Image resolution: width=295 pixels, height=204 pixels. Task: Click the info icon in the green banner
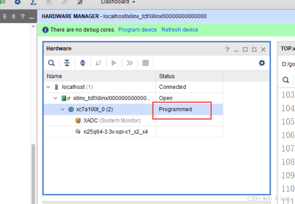click(x=45, y=30)
